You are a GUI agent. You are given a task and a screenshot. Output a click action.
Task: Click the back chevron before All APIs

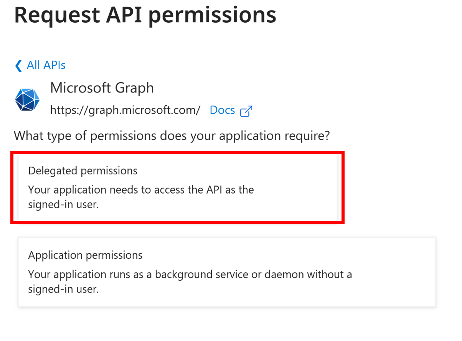click(18, 66)
